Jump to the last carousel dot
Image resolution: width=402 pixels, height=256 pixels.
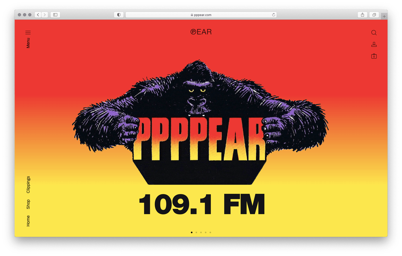point(210,232)
